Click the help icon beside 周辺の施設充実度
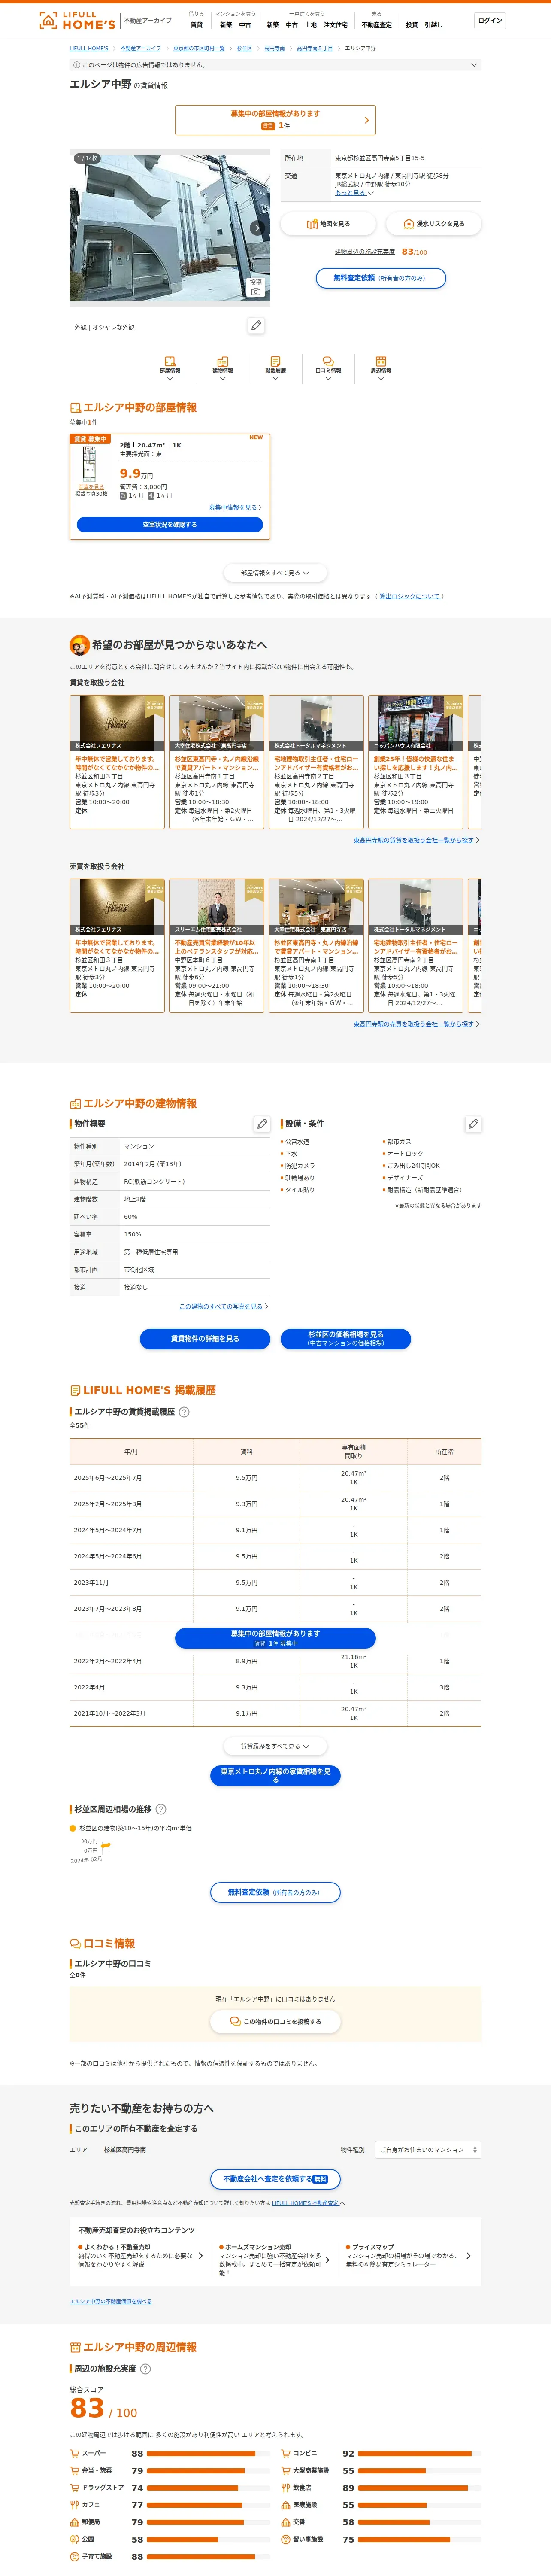 point(145,2369)
